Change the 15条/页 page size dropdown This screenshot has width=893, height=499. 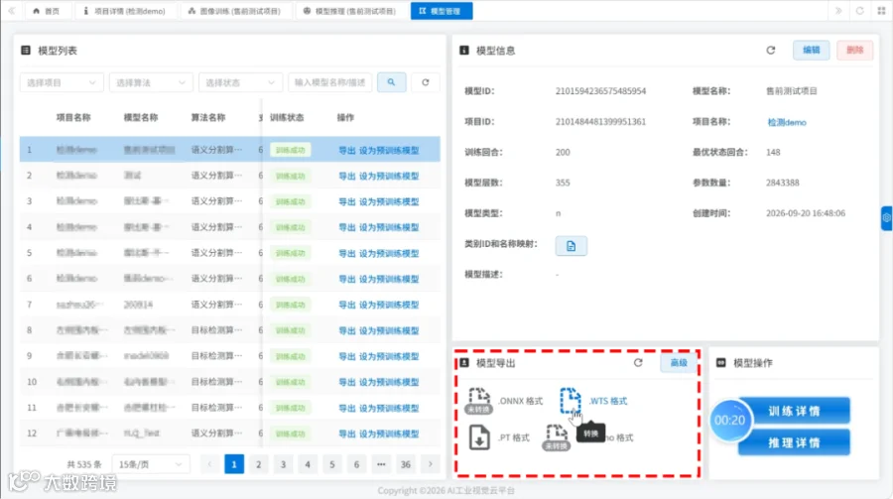151,464
